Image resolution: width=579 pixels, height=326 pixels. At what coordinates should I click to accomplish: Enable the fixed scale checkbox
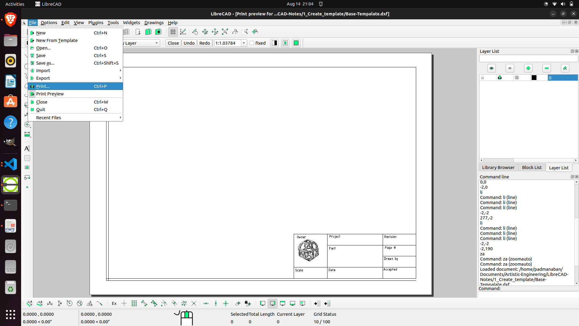[x=252, y=43]
